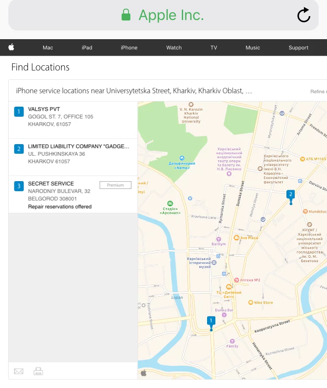Click the Premium badge on Secret Service

pos(115,185)
